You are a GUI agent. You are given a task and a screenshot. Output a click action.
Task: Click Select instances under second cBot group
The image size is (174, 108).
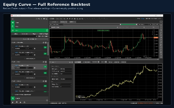[29, 78]
